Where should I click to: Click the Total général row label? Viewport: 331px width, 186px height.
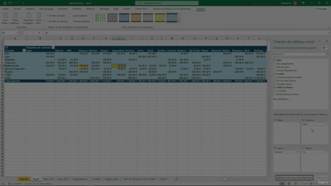point(12,81)
